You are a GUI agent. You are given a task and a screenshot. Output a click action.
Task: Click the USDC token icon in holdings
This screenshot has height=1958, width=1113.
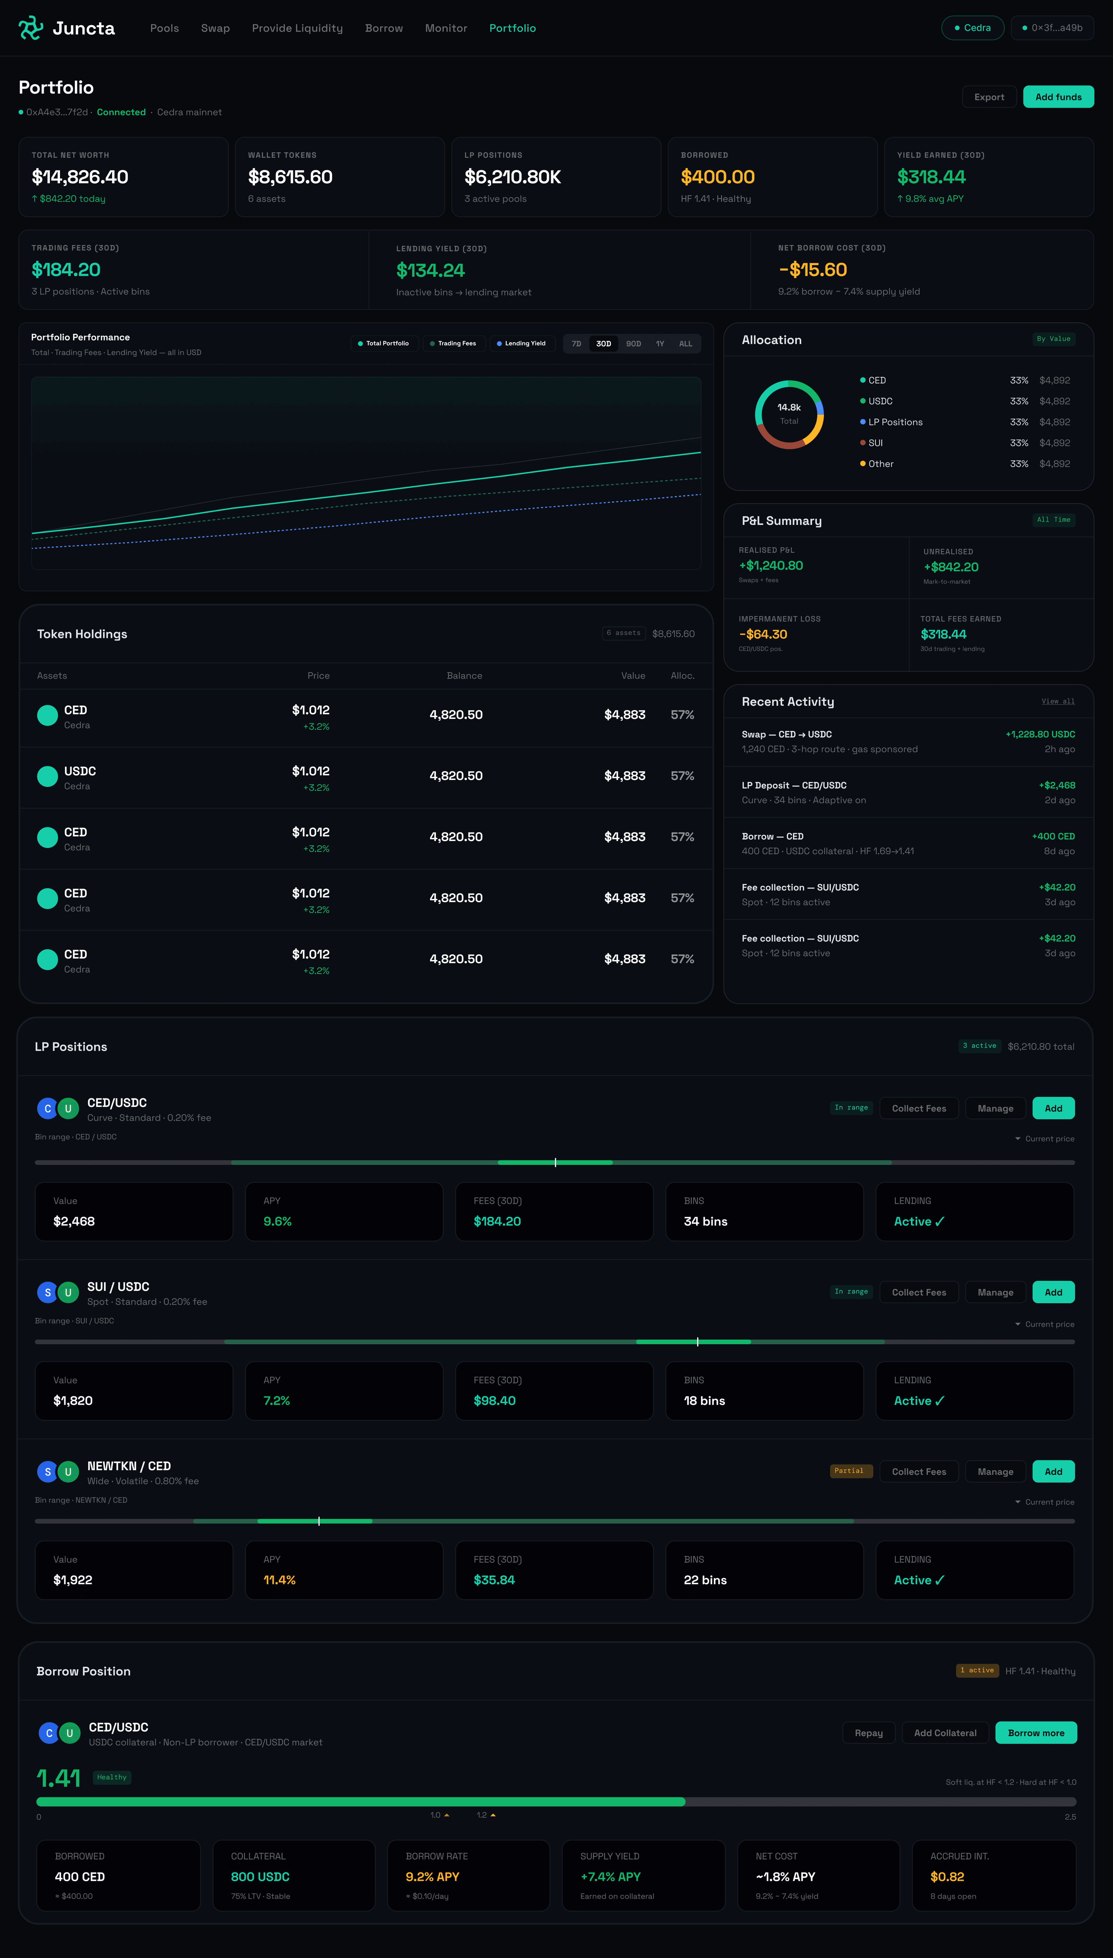48,776
